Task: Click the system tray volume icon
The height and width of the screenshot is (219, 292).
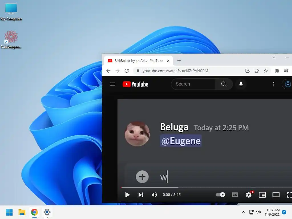Action: pyautogui.click(x=258, y=212)
